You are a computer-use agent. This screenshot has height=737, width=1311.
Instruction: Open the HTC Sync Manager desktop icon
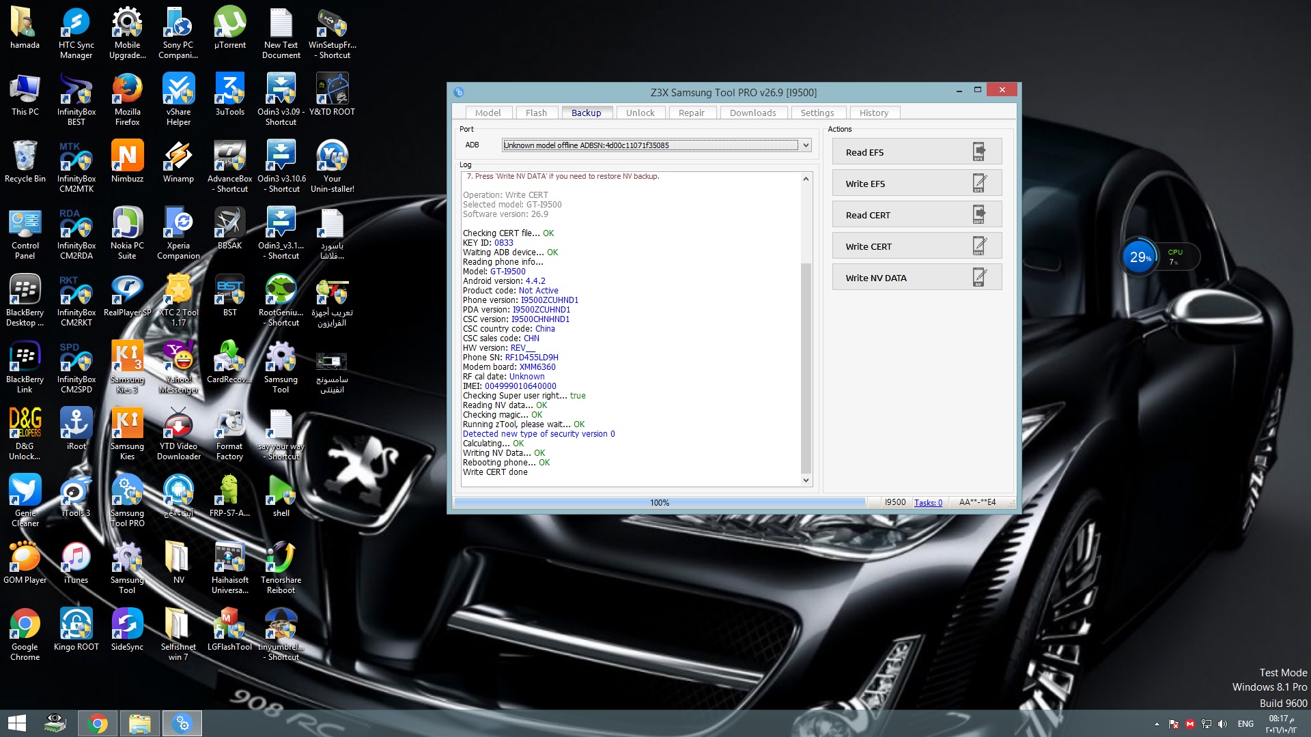pyautogui.click(x=76, y=33)
